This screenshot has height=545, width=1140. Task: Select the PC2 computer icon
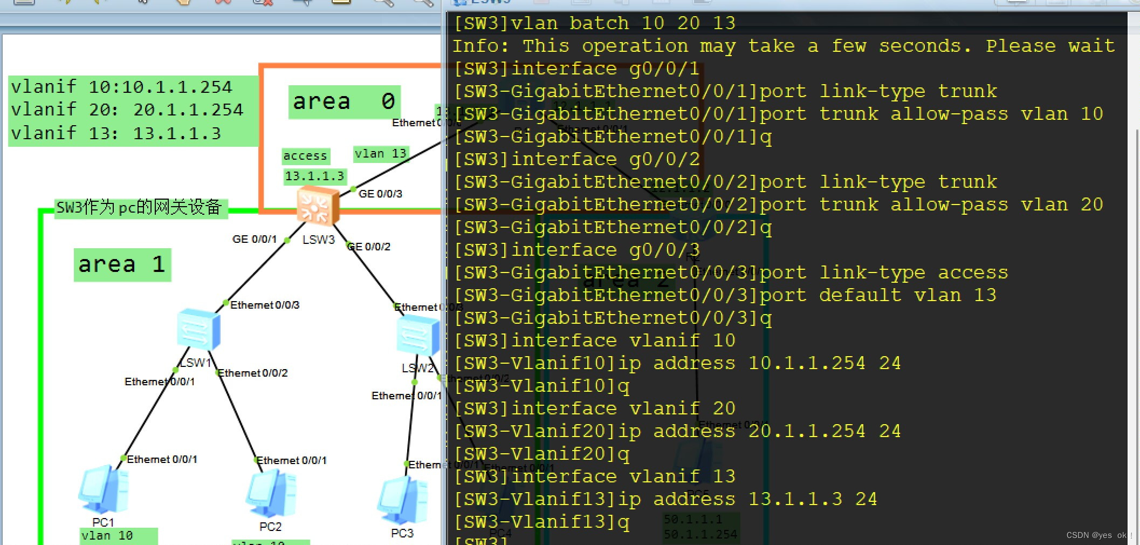pos(271,494)
